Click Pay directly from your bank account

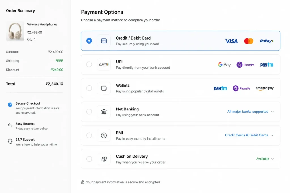point(143,68)
